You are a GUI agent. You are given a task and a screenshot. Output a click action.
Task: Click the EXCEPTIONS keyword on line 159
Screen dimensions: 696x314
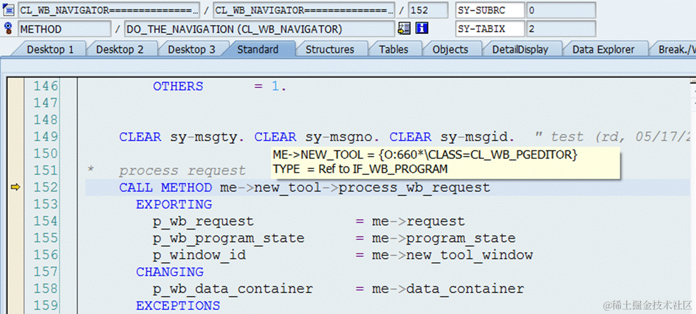(178, 306)
